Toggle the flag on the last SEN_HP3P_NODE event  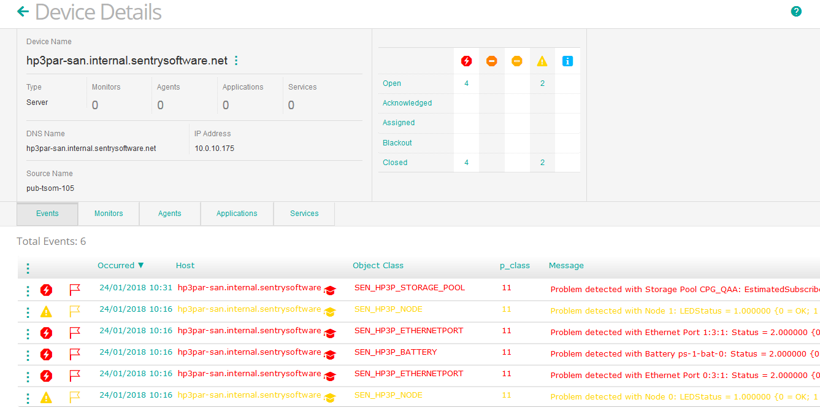[75, 396]
